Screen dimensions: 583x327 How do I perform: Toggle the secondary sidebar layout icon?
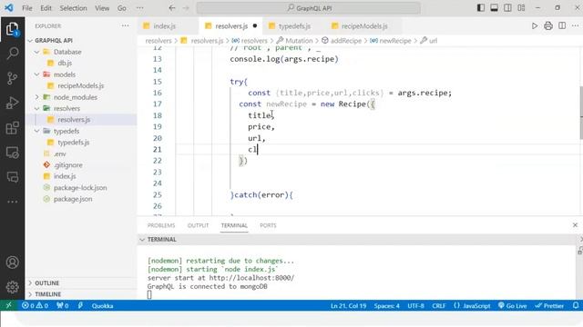click(x=507, y=8)
